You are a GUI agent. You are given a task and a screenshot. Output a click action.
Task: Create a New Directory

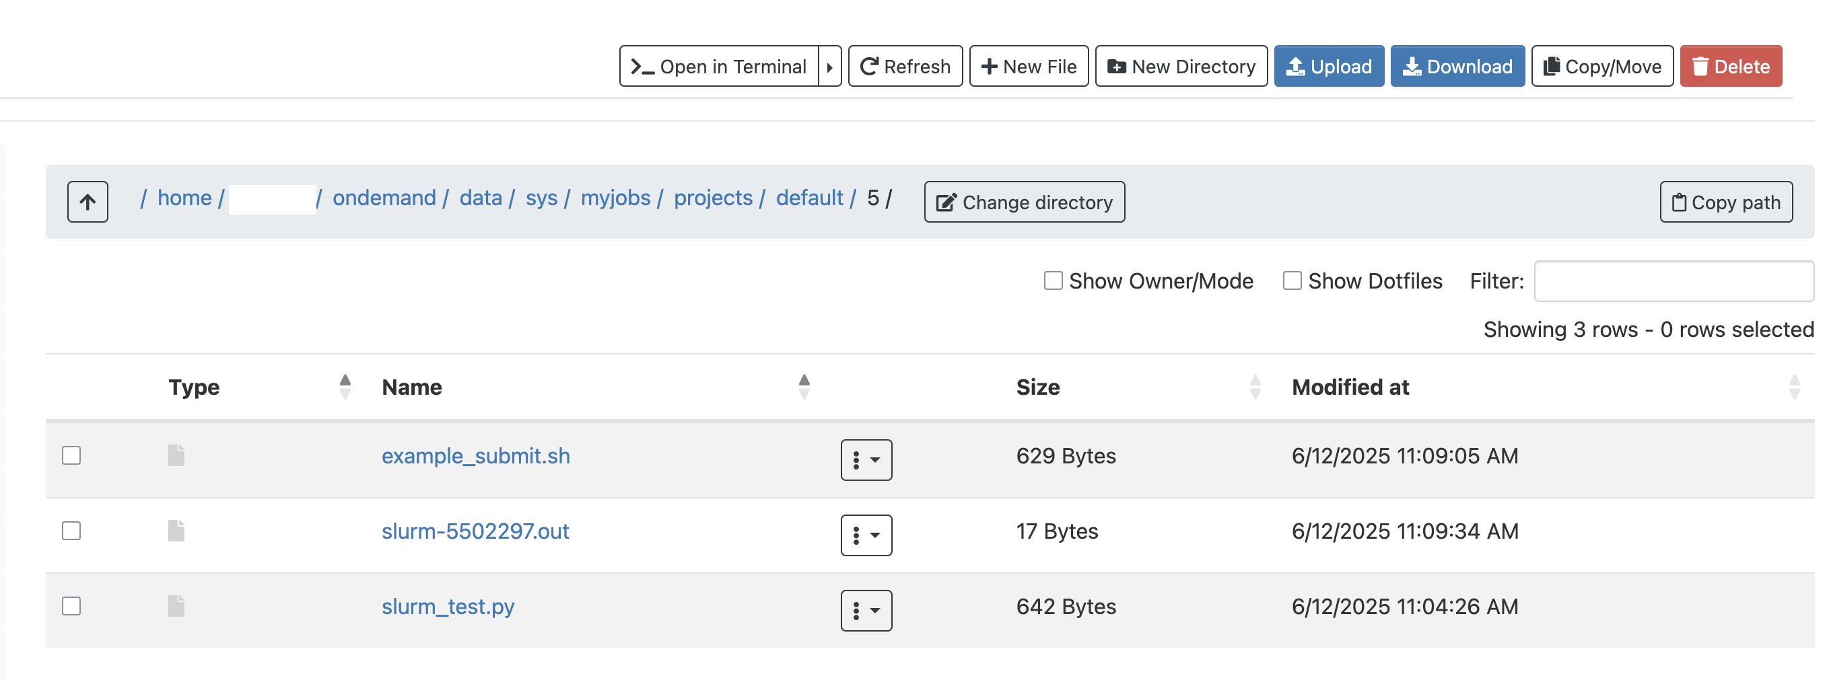(x=1181, y=66)
